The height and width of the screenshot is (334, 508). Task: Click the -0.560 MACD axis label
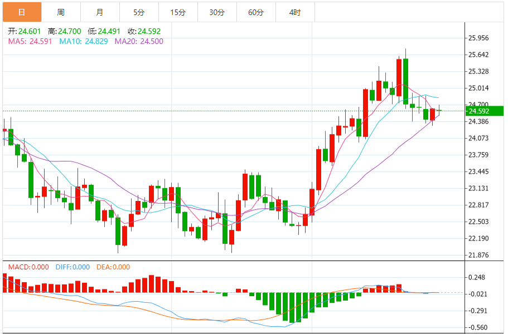pos(477,327)
